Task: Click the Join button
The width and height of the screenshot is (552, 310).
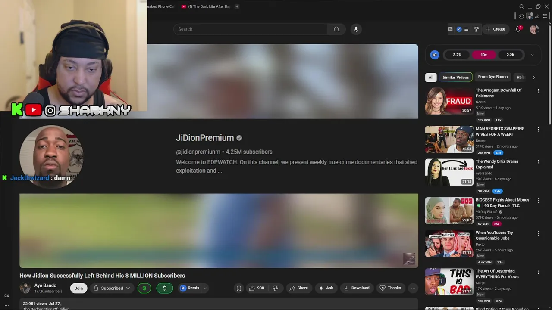Action: tap(79, 288)
